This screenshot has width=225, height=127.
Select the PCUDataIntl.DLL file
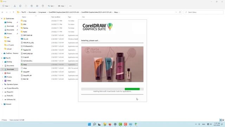[x=28, y=46]
